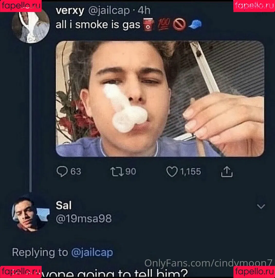275x278 pixels.
Task: Expand the chevron menu on Sal's reply
Action: [x=261, y=206]
